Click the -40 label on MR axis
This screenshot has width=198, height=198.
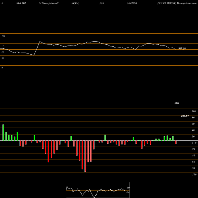pyautogui.click(x=193, y=156)
